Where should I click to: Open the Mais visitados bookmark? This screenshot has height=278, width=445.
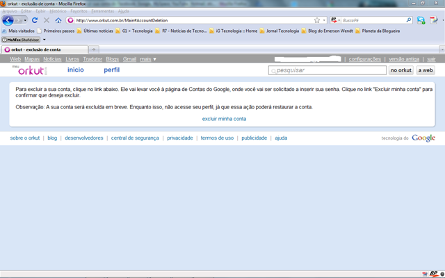point(18,31)
